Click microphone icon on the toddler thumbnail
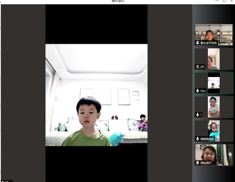235x182 pixels. tap(197, 139)
